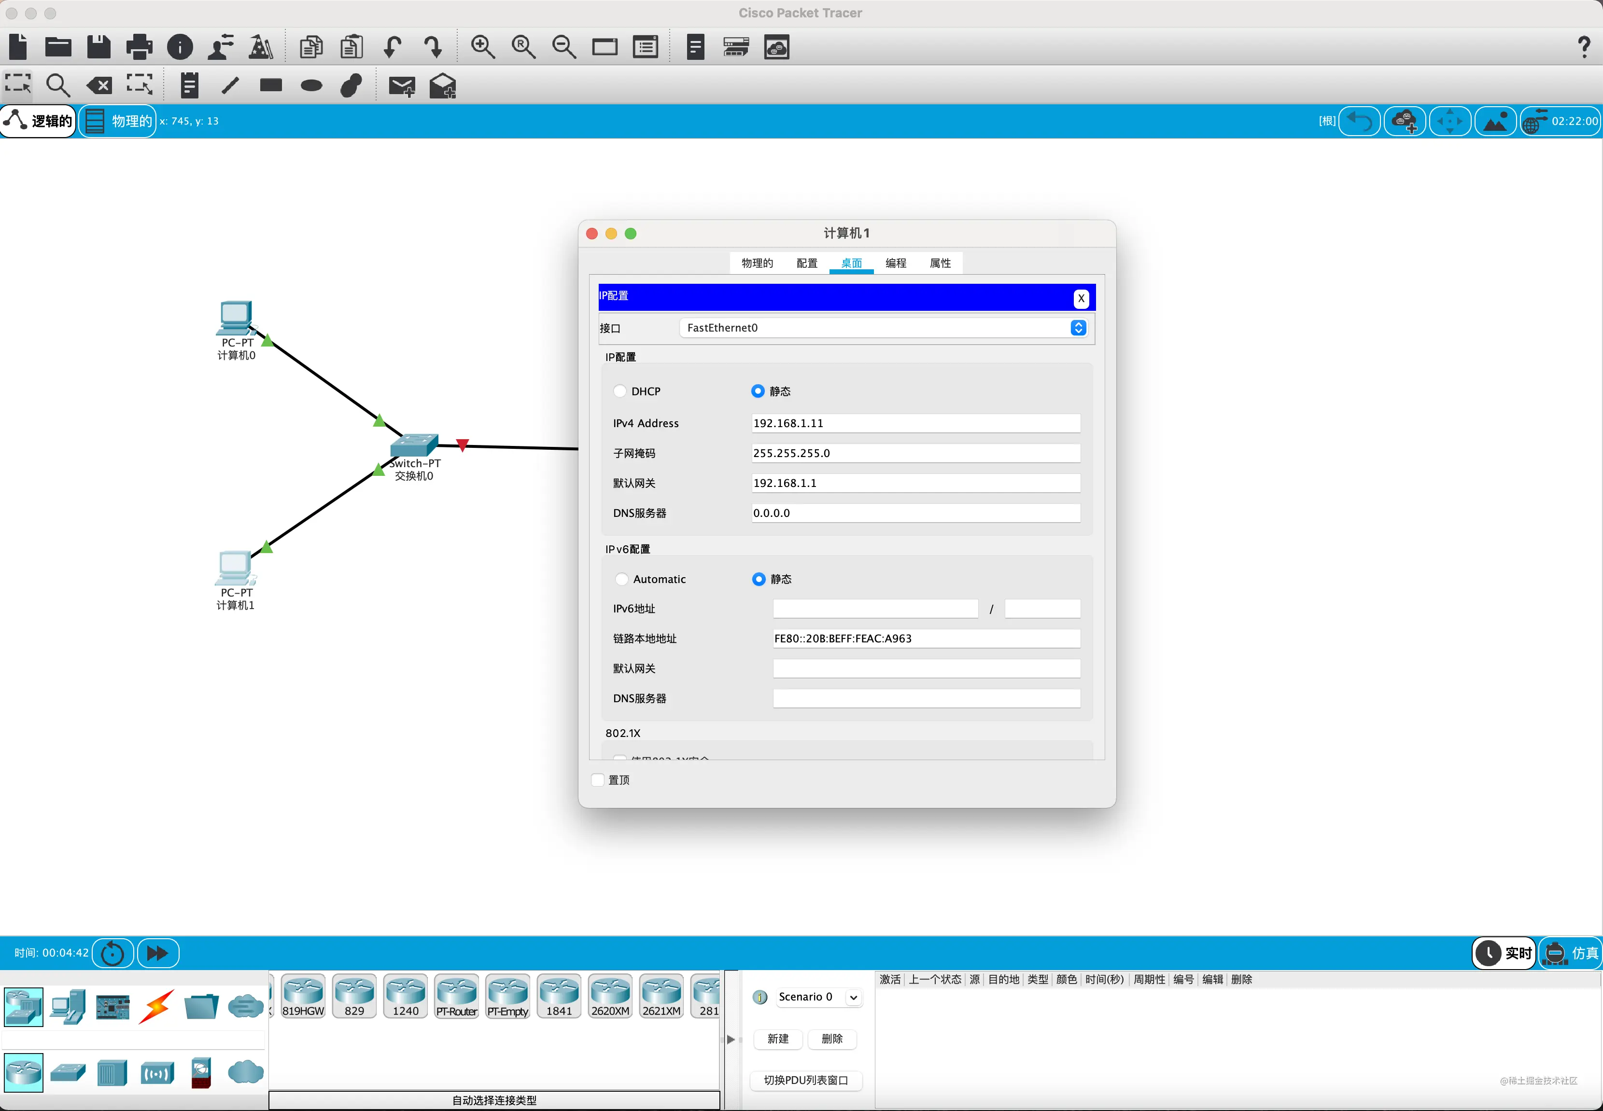The image size is (1603, 1111).
Task: Click the 新建 scenario button
Action: 778,1039
